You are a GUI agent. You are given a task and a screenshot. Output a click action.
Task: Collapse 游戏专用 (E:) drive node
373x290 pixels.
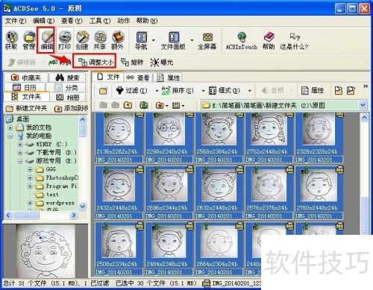20,161
